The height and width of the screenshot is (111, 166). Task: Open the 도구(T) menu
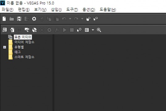click(72, 10)
